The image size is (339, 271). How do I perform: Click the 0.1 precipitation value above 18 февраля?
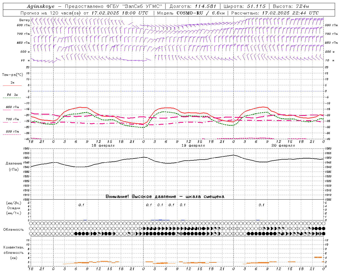81,205
